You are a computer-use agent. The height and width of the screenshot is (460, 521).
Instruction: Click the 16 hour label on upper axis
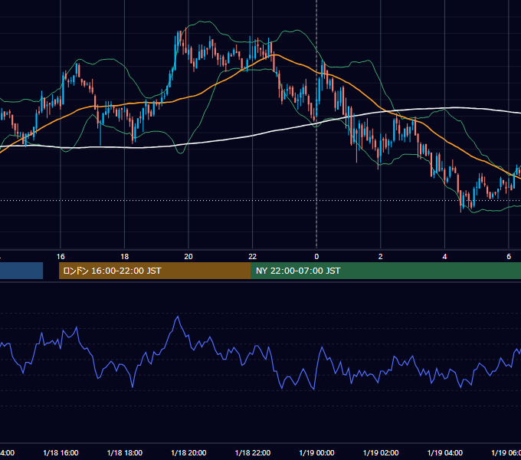61,256
